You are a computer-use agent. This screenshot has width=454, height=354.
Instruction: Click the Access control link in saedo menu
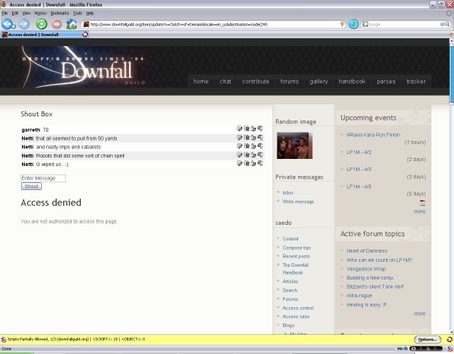[298, 308]
